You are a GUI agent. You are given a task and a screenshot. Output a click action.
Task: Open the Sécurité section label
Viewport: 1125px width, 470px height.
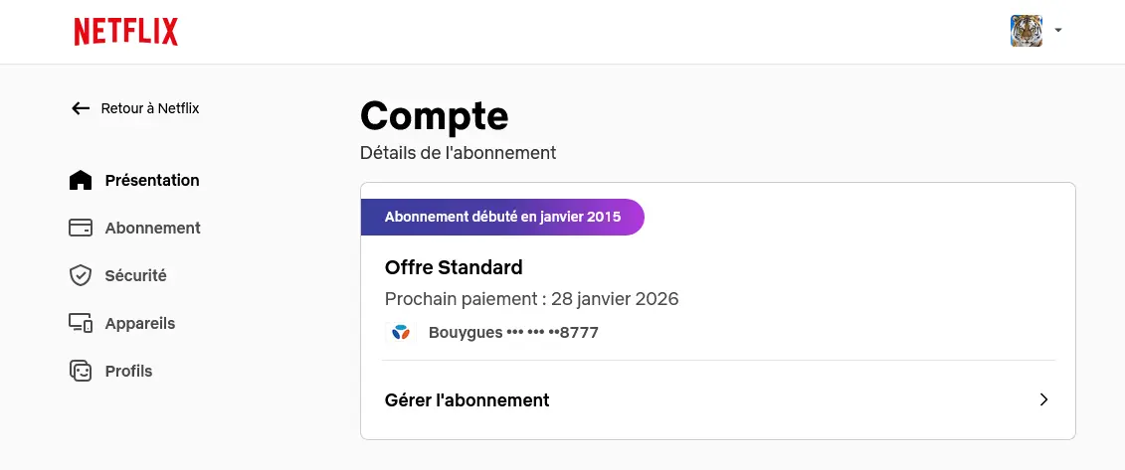coord(135,275)
